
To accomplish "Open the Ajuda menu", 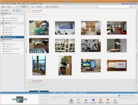I will 41,4.
